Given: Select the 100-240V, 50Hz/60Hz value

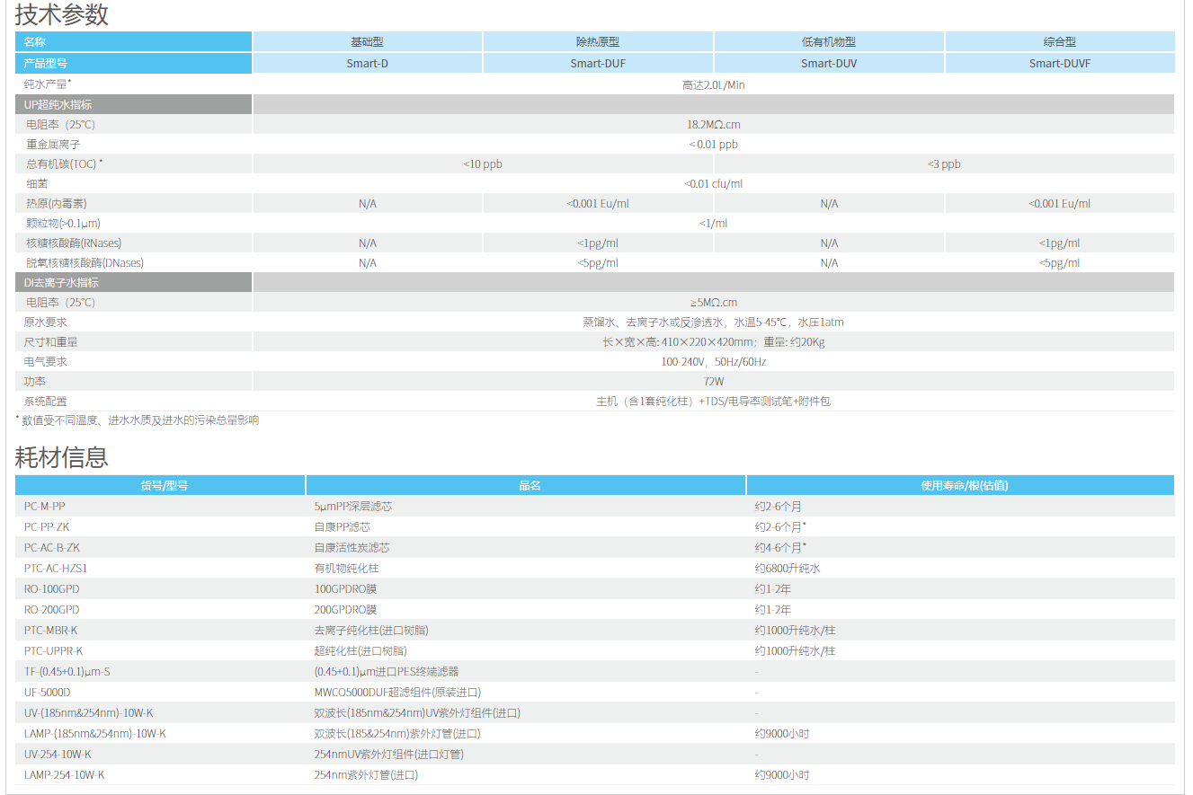Looking at the screenshot, I should pos(714,362).
